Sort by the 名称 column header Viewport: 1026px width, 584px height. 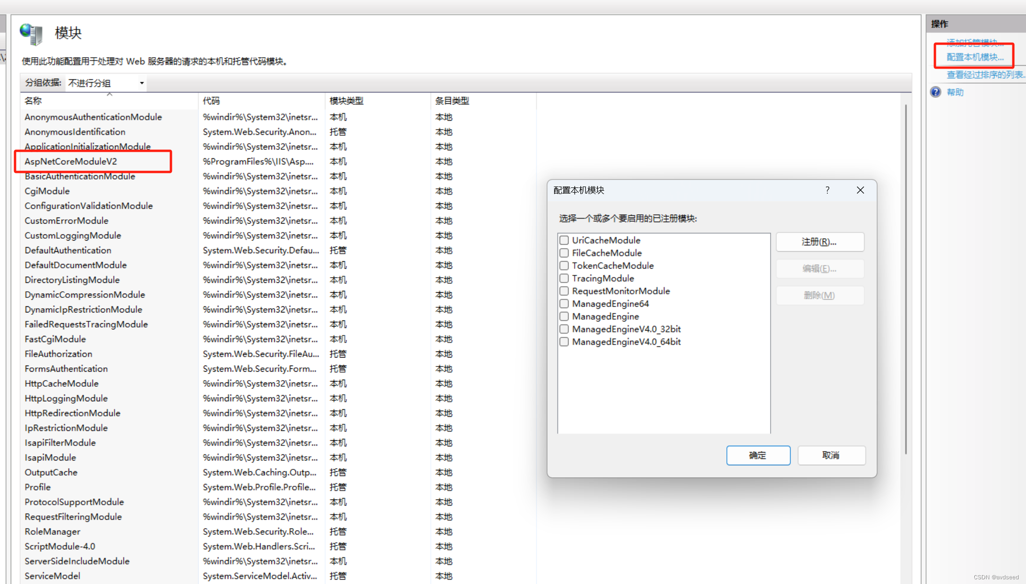coord(33,101)
